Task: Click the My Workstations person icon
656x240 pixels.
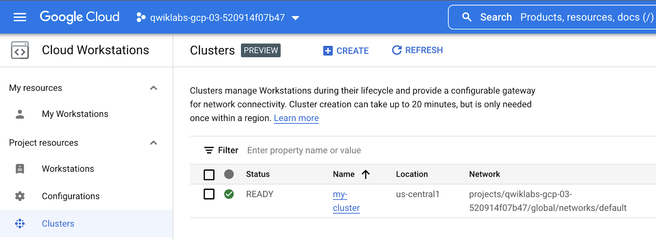Action: click(20, 114)
